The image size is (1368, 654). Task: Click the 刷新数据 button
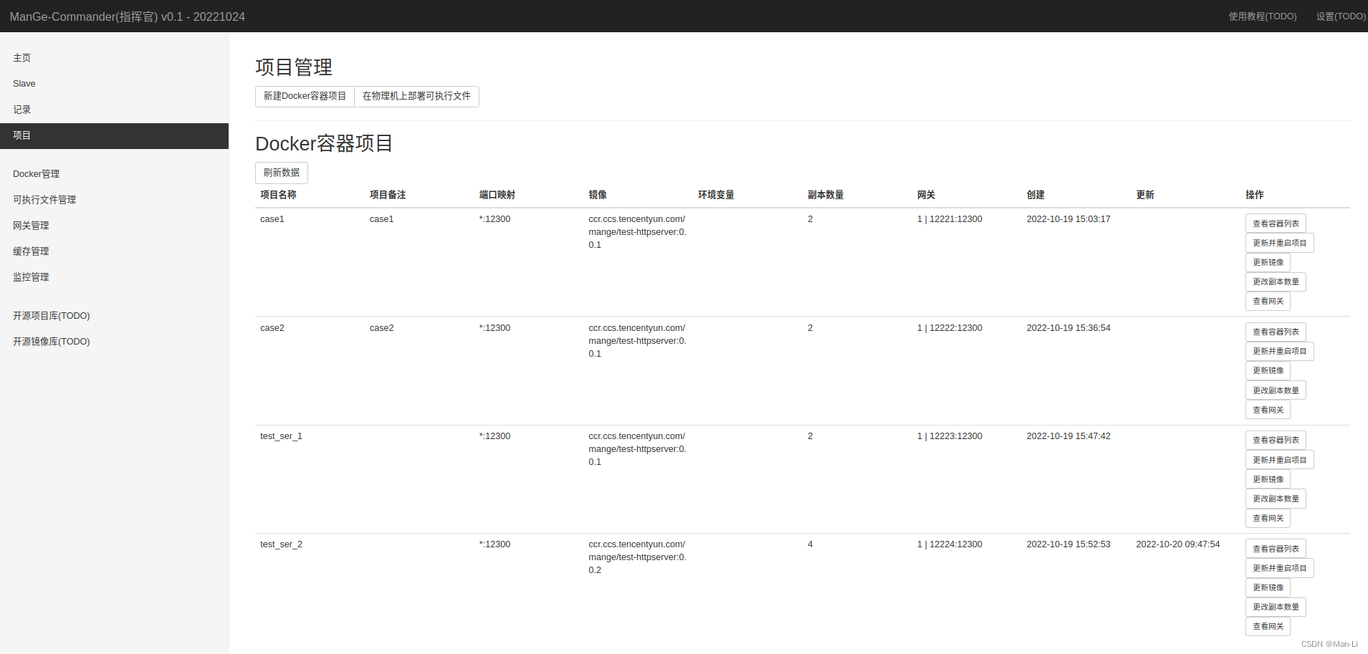pyautogui.click(x=282, y=173)
